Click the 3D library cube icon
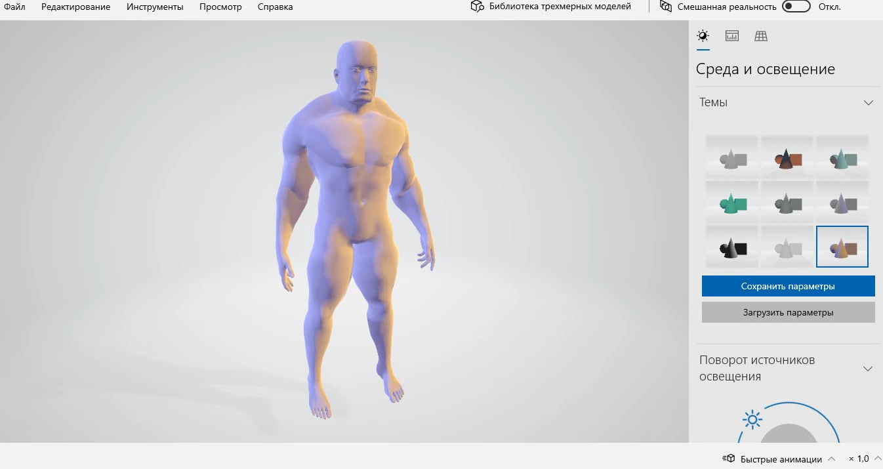 pyautogui.click(x=477, y=7)
